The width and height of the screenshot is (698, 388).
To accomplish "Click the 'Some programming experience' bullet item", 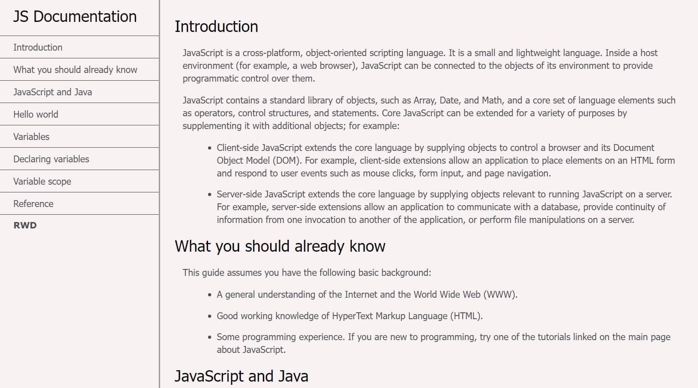I will pyautogui.click(x=443, y=337).
